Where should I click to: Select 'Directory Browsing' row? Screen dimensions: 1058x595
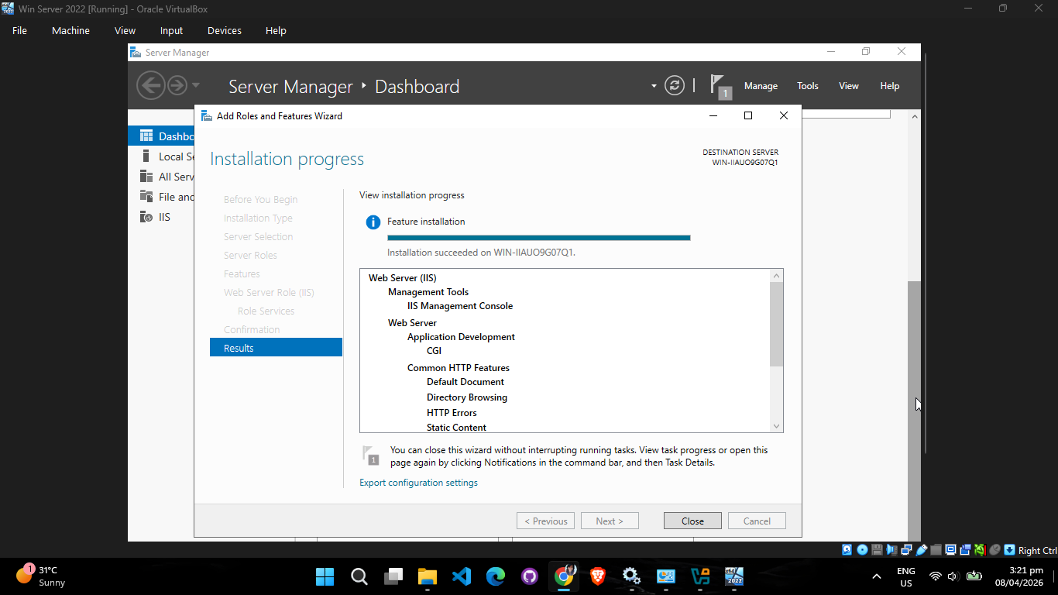(x=467, y=397)
